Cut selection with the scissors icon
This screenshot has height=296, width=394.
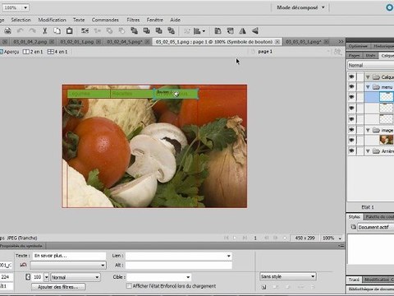click(45, 30)
